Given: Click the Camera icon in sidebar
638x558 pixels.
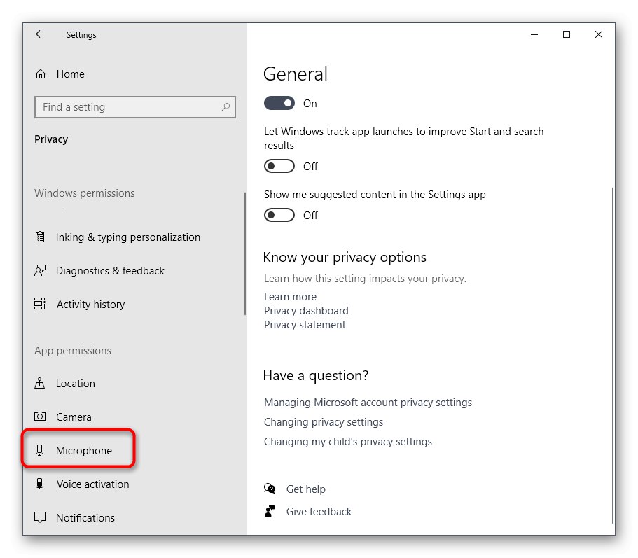Looking at the screenshot, I should point(41,417).
